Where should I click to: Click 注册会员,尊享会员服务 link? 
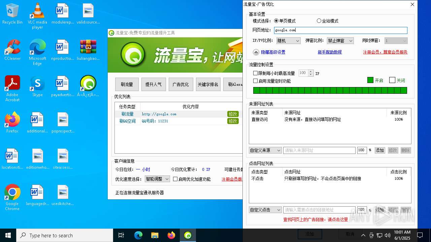(x=385, y=52)
